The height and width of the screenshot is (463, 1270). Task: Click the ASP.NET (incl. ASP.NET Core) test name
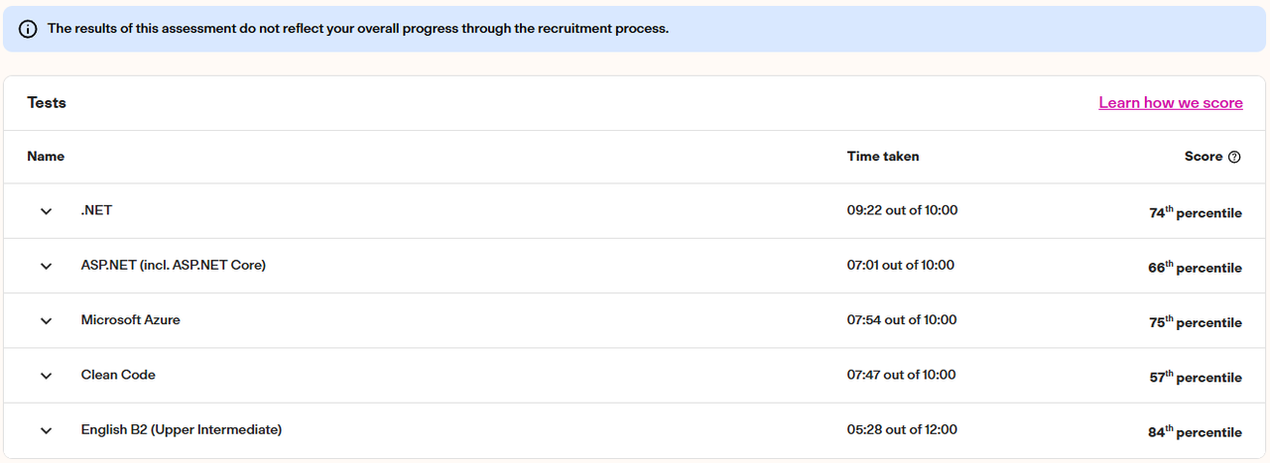point(174,265)
